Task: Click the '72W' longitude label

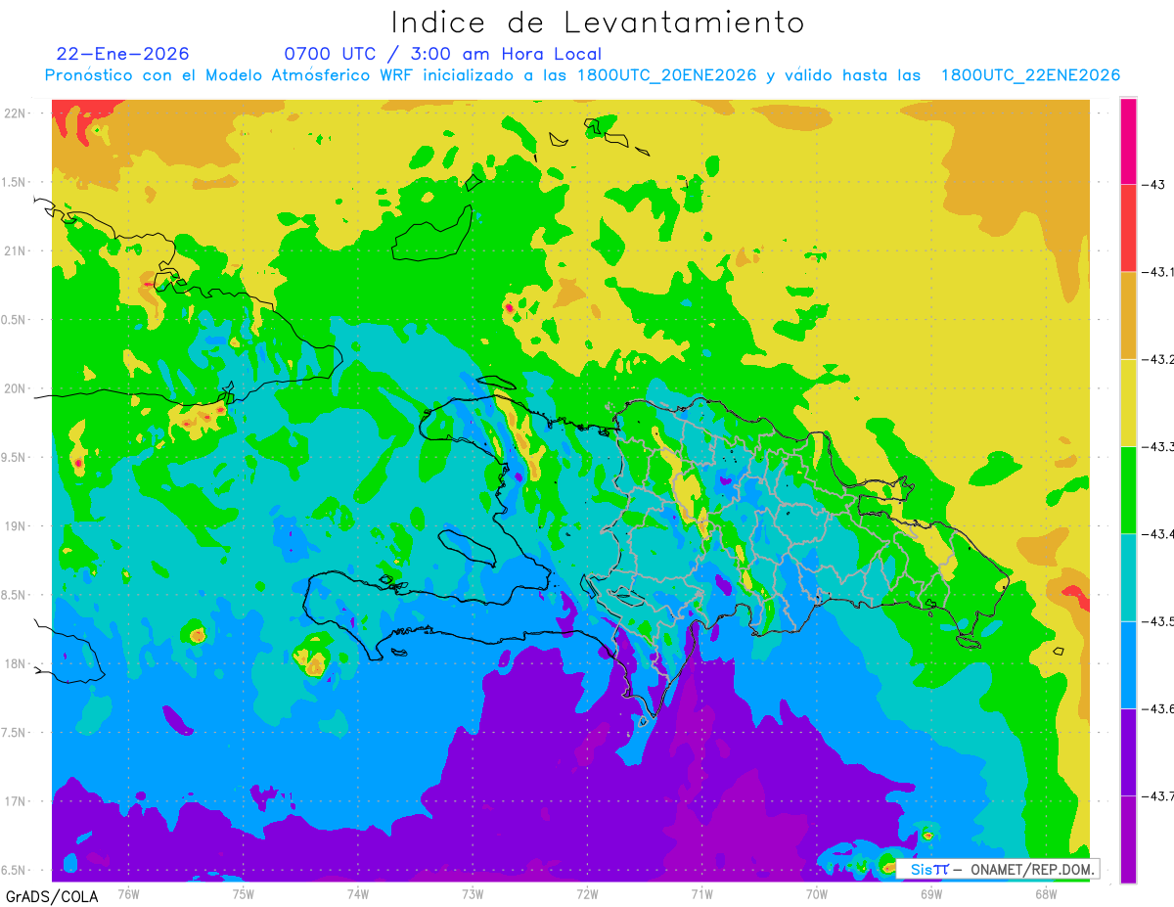Action: 587,893
